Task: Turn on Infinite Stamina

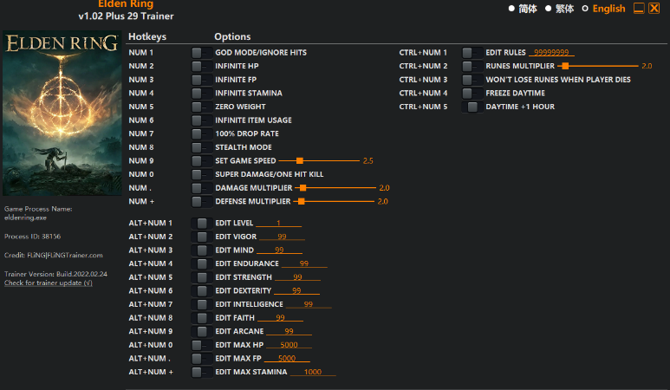Action: 202,93
